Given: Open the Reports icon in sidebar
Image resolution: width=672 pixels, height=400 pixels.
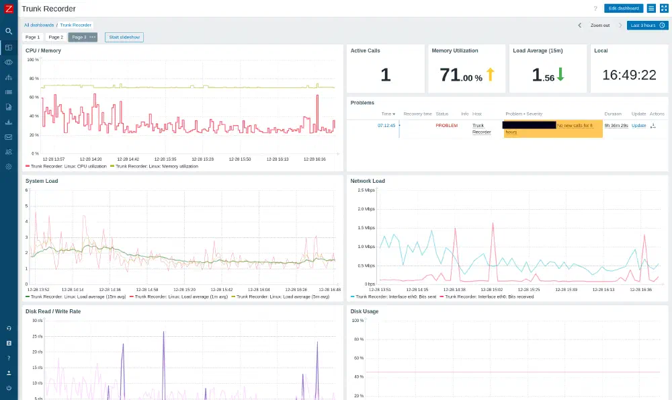Looking at the screenshot, I should point(9,107).
